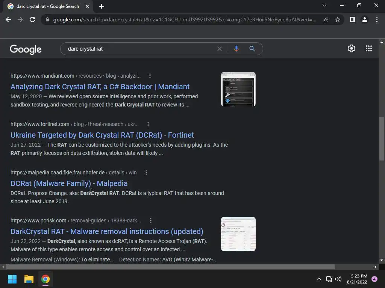Click the horizontal scrollbar thumb
The image size is (385, 288).
[x=170, y=267]
